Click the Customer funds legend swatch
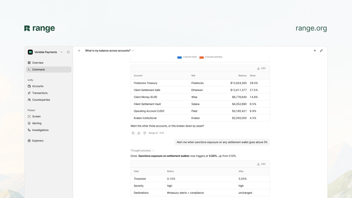Screen dimensions: 352x198 click(x=180, y=57)
